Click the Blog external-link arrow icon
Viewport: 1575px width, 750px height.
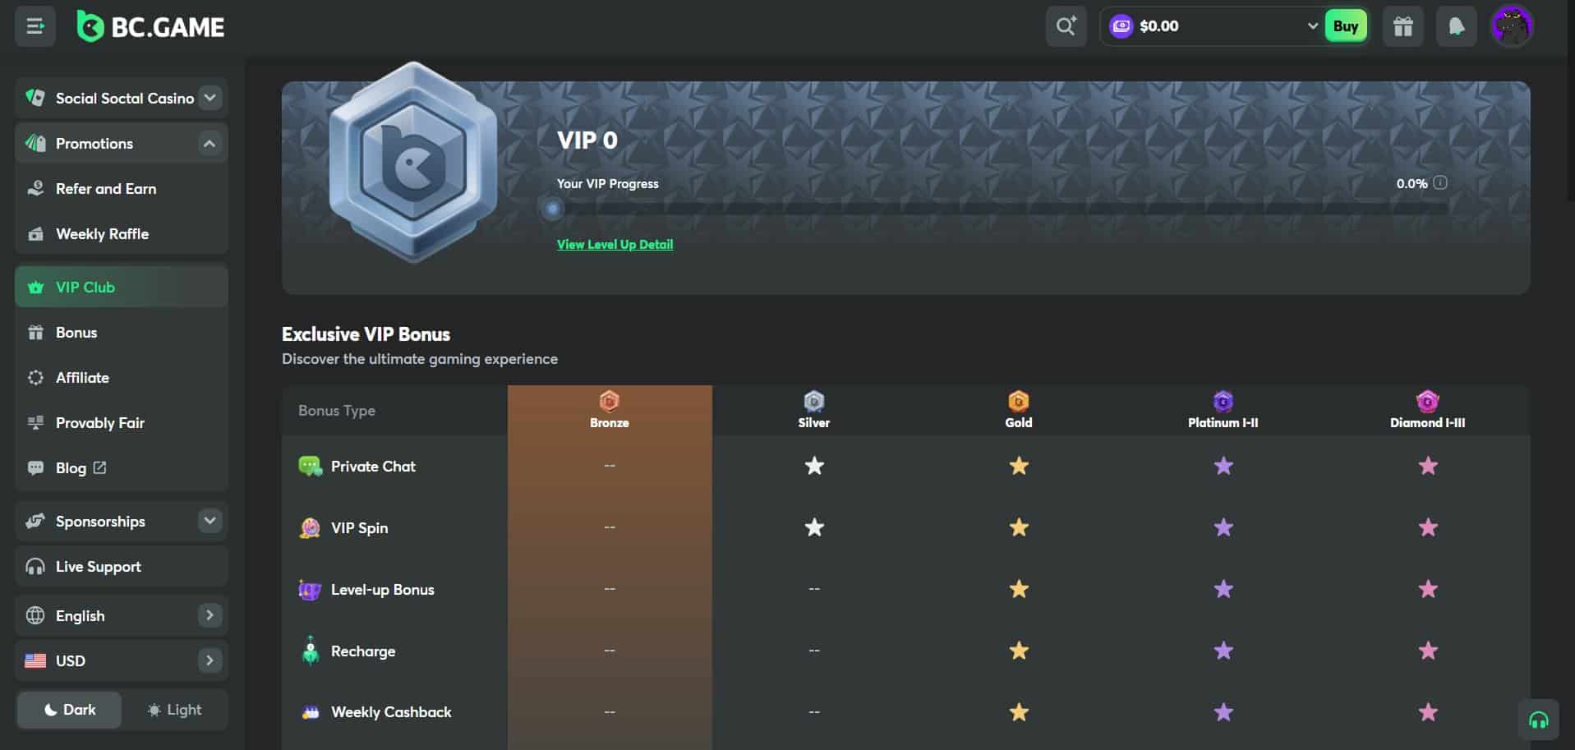click(x=99, y=467)
